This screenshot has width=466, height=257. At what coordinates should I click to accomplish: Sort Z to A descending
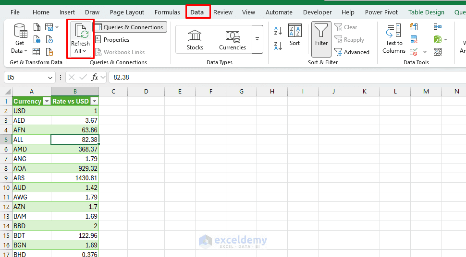(x=278, y=46)
